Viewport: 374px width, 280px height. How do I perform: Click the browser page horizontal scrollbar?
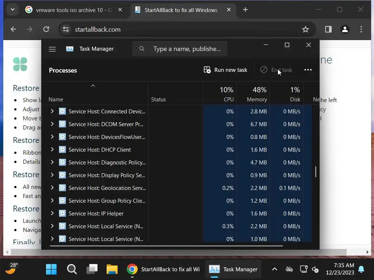tap(179, 252)
